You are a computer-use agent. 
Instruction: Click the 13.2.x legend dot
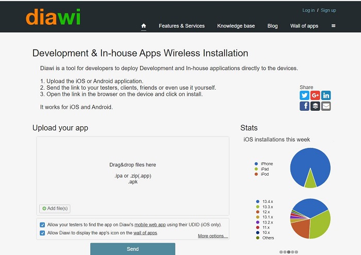258,223
